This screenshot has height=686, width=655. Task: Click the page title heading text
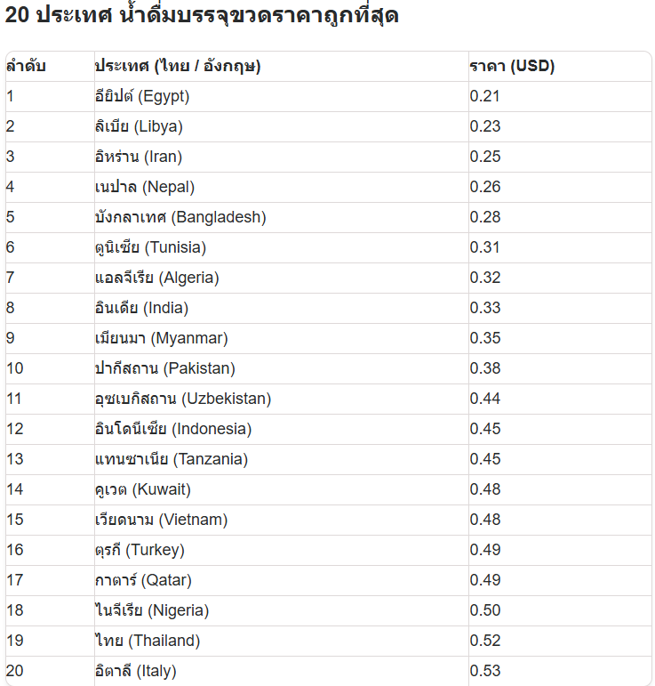click(x=202, y=16)
